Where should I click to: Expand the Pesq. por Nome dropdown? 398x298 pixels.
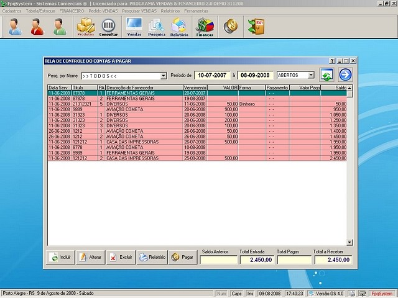coord(164,76)
